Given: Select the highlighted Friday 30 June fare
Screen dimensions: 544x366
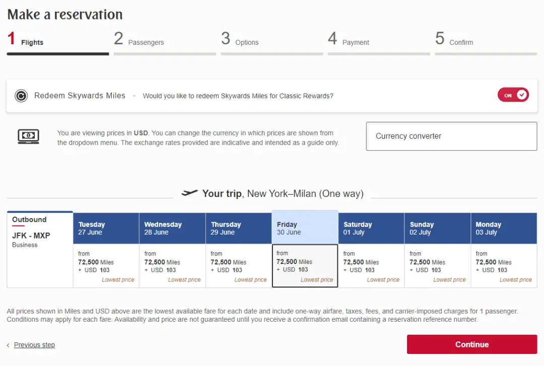Looking at the screenshot, I should (x=305, y=265).
